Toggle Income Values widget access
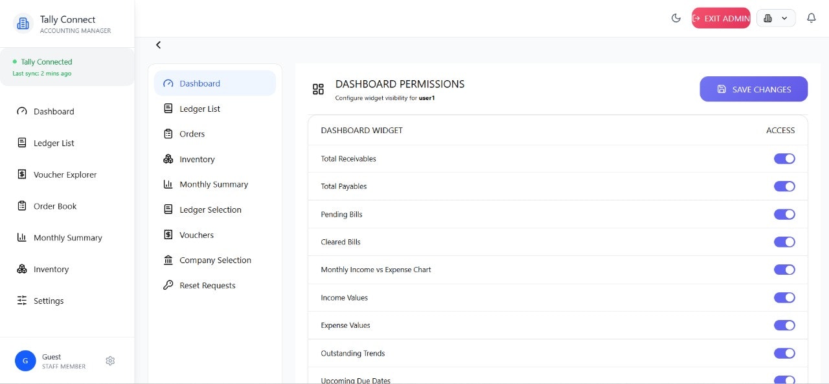829x384 pixels. [x=784, y=297]
